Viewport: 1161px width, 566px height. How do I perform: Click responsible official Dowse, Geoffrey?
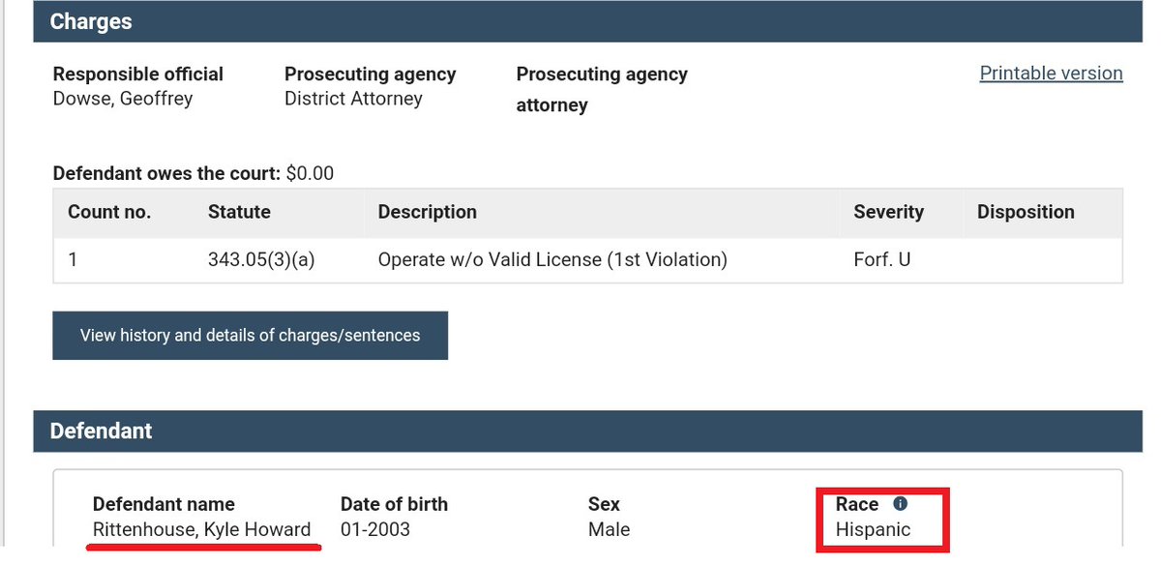123,99
